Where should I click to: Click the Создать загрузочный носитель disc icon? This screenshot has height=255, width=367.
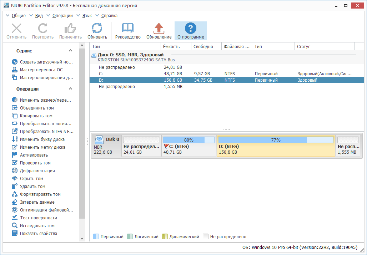15,62
